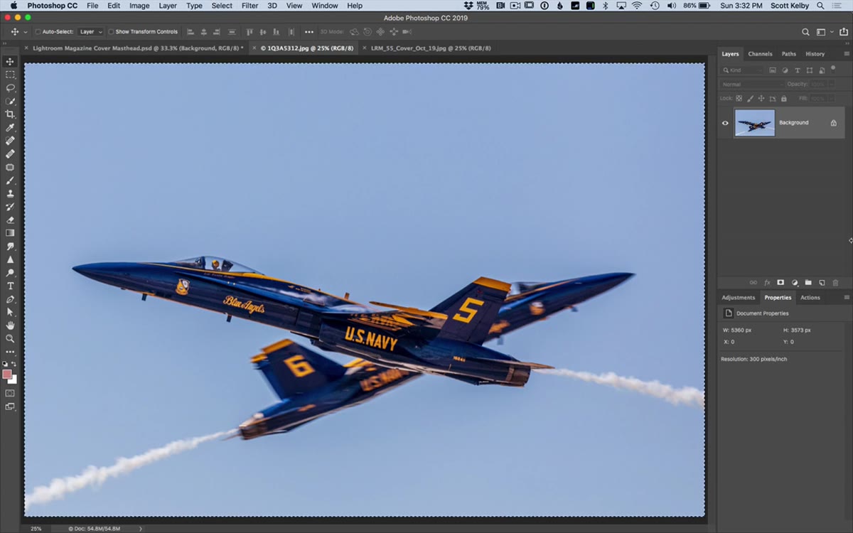Select the Zoom tool
Image resolution: width=853 pixels, height=533 pixels.
[10, 338]
